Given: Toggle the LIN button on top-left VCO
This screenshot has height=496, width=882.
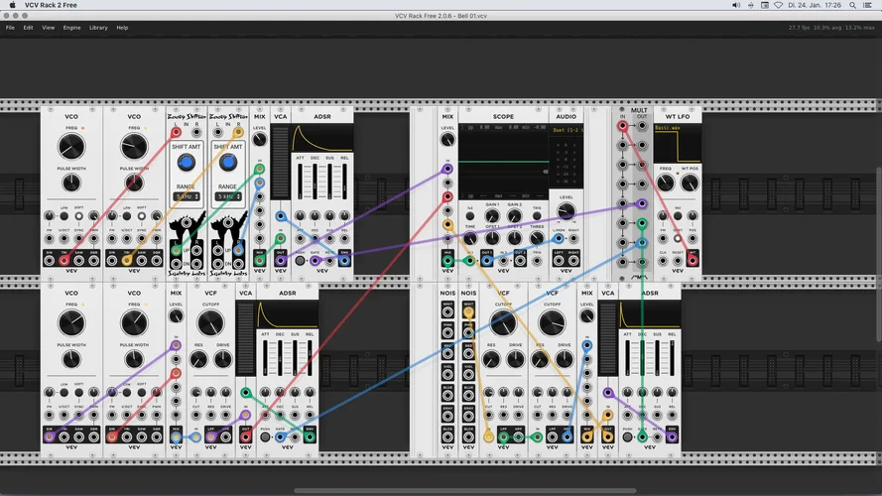Looking at the screenshot, I should point(63,214).
